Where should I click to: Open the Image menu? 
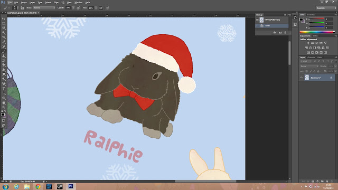click(24, 2)
